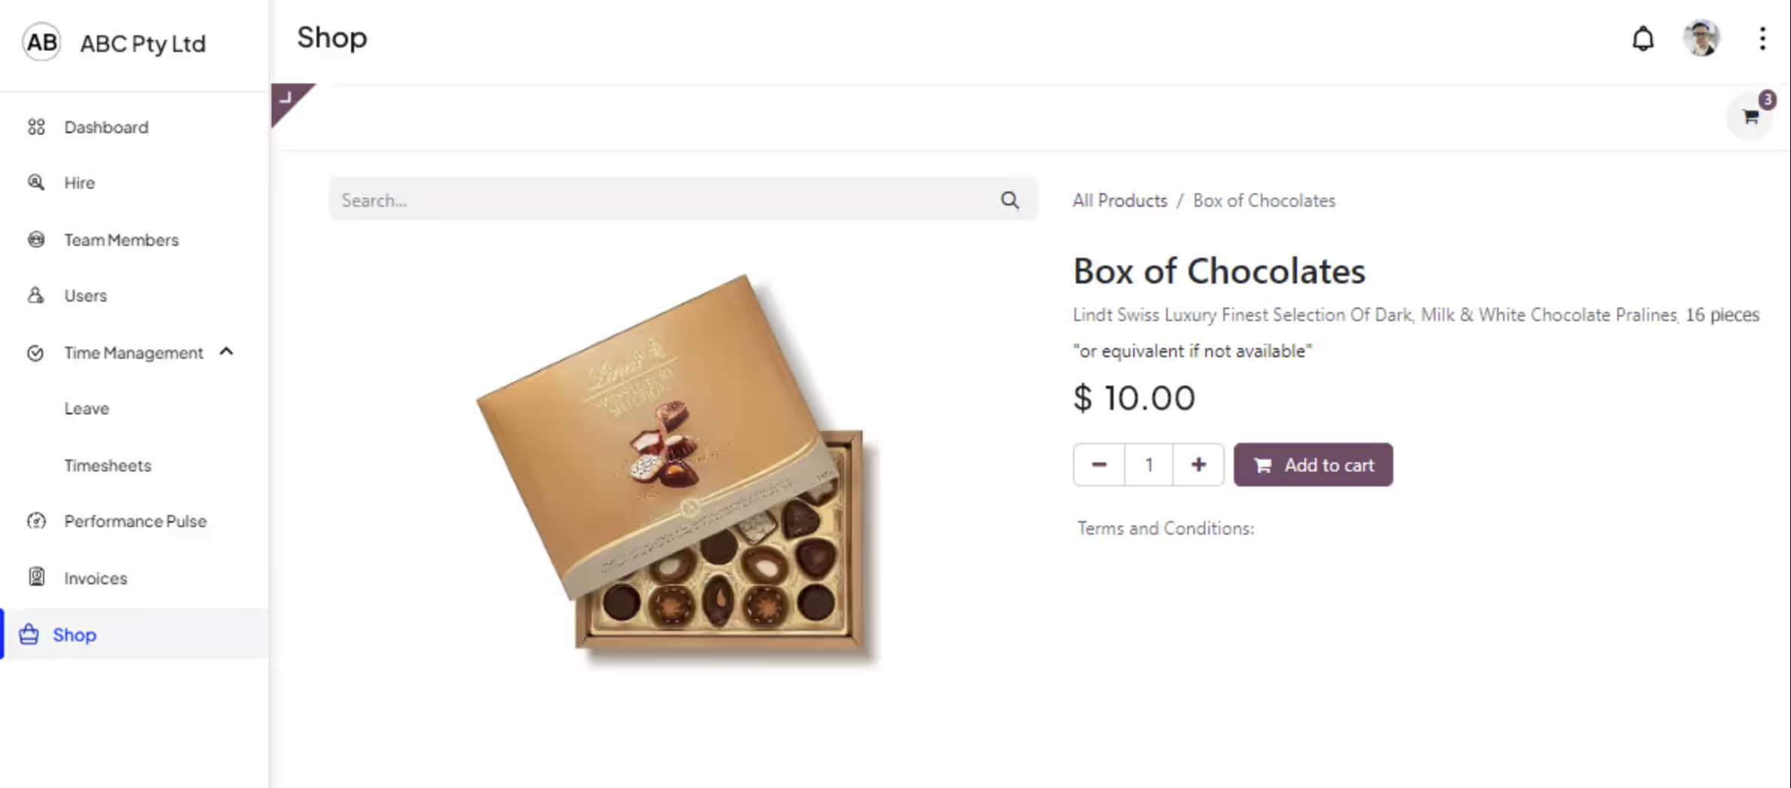Follow the All Products breadcrumb link
1791x788 pixels.
coord(1120,201)
